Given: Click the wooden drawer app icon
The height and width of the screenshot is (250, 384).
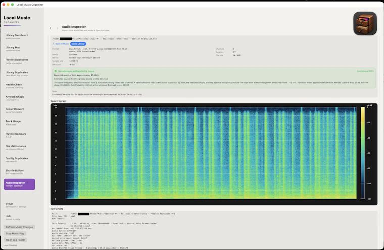Looking at the screenshot, I should (365, 24).
